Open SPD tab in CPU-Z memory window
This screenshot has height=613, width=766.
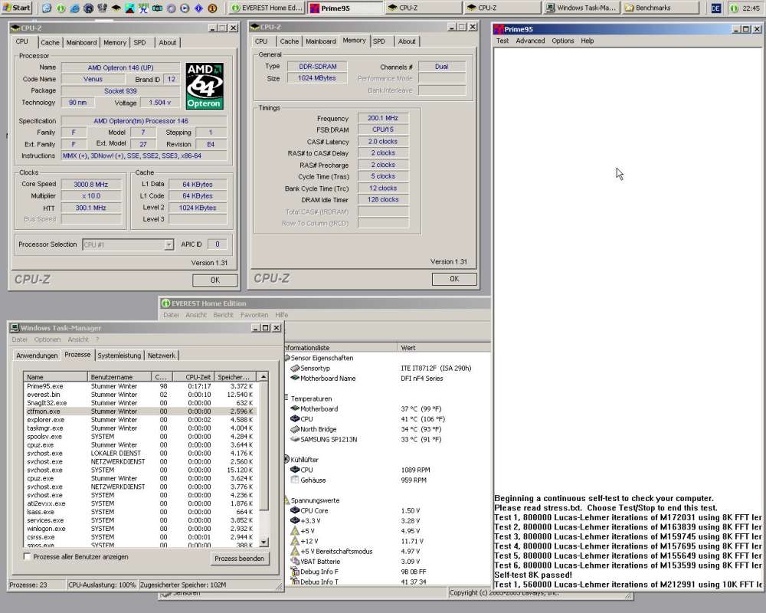pyautogui.click(x=379, y=41)
